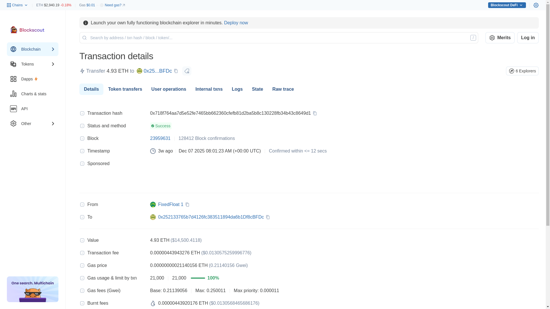
Task: Click the info icon beside Burnt fees
Action: tap(82, 303)
